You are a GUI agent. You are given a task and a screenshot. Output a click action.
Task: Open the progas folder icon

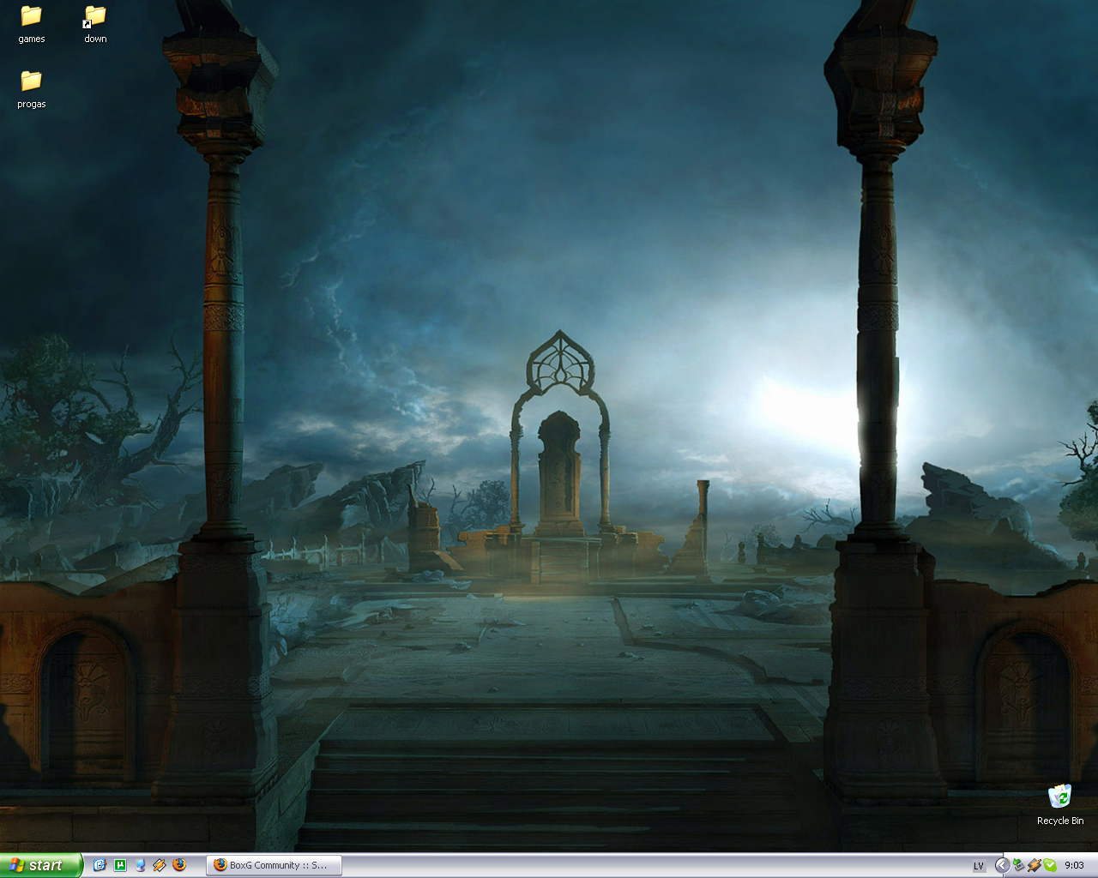click(x=32, y=89)
